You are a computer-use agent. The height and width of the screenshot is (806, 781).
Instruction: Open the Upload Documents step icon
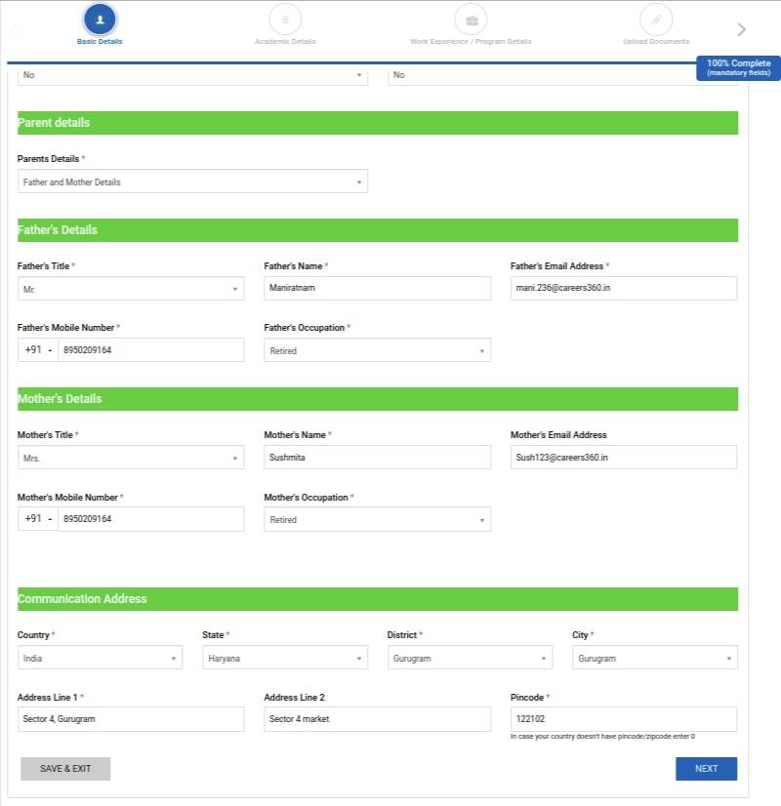(656, 17)
